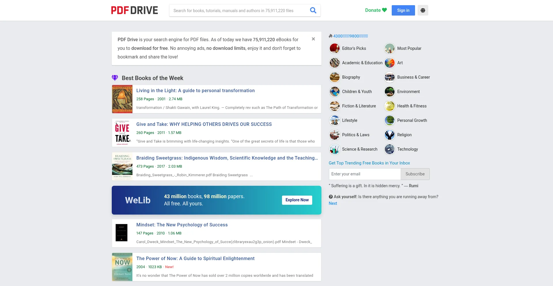This screenshot has height=286, width=553.
Task: Click Explore Now on WeLib banner
Action: (297, 200)
